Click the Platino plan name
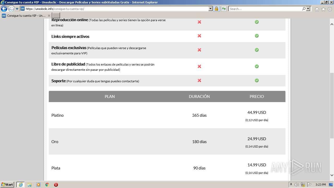 57,115
